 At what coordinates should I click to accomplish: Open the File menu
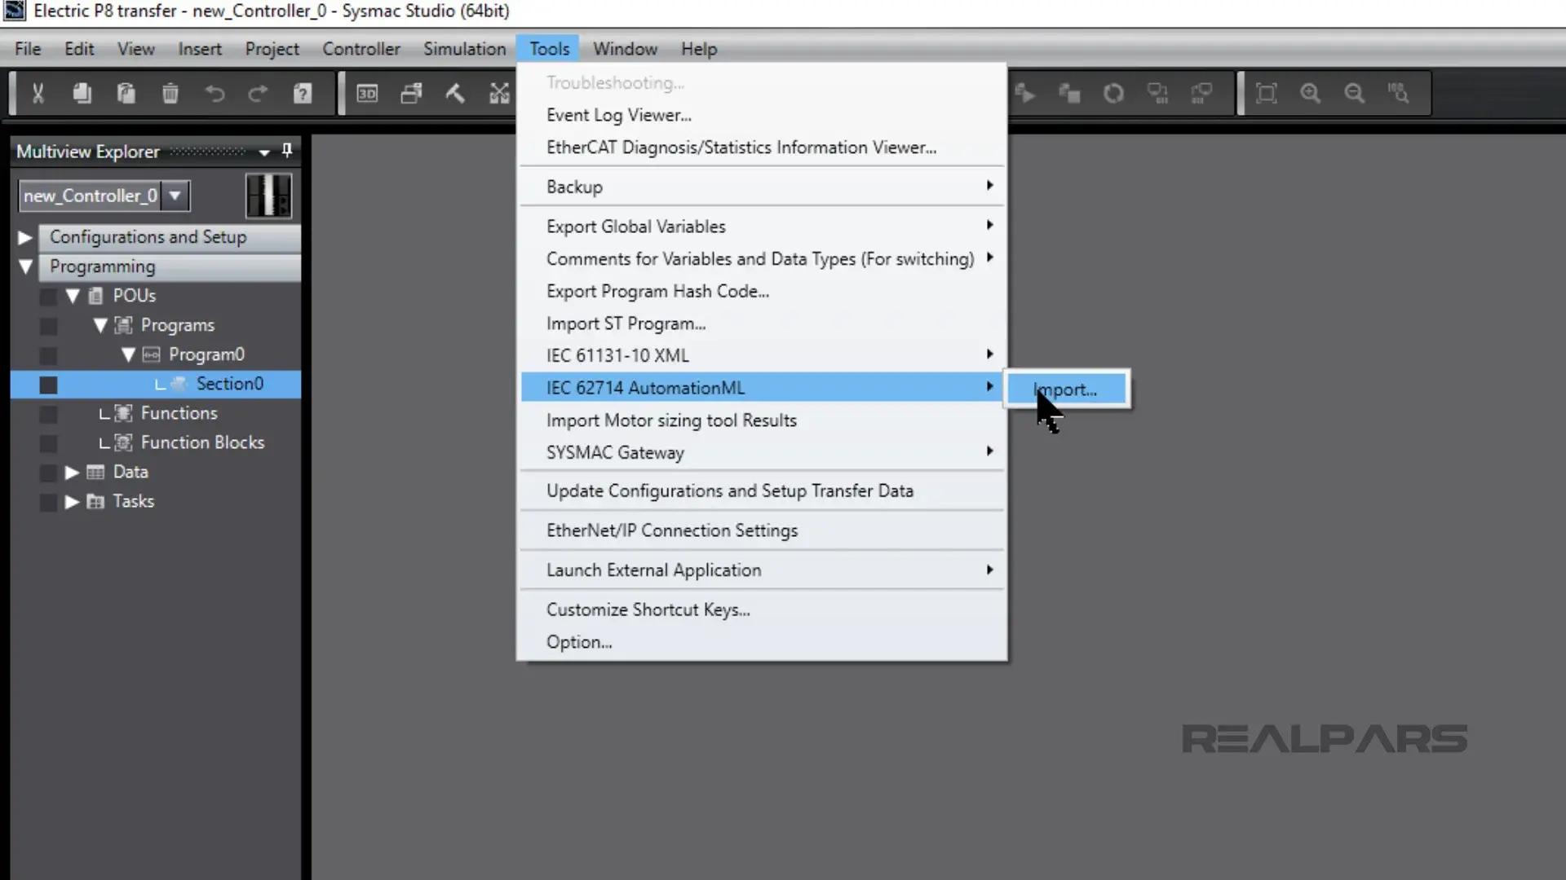(28, 49)
